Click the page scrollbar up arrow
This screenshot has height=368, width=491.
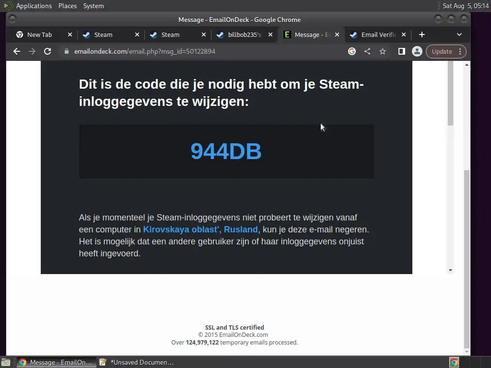coord(467,65)
